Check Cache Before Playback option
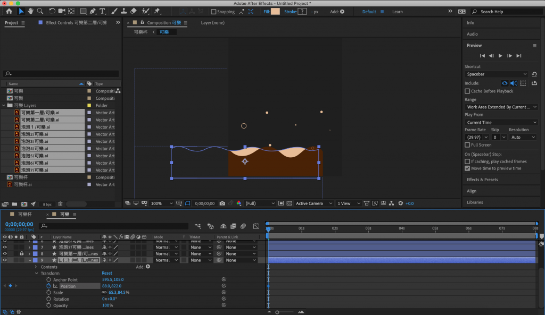The height and width of the screenshot is (315, 545). click(467, 91)
